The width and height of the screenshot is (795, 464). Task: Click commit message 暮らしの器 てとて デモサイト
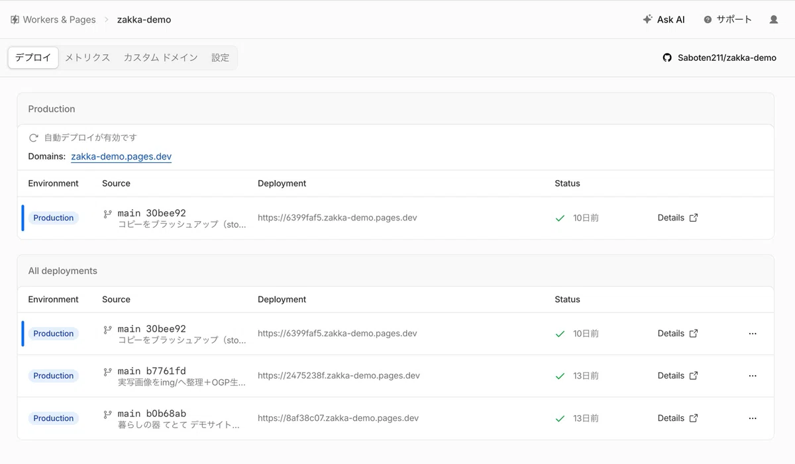[x=179, y=425]
